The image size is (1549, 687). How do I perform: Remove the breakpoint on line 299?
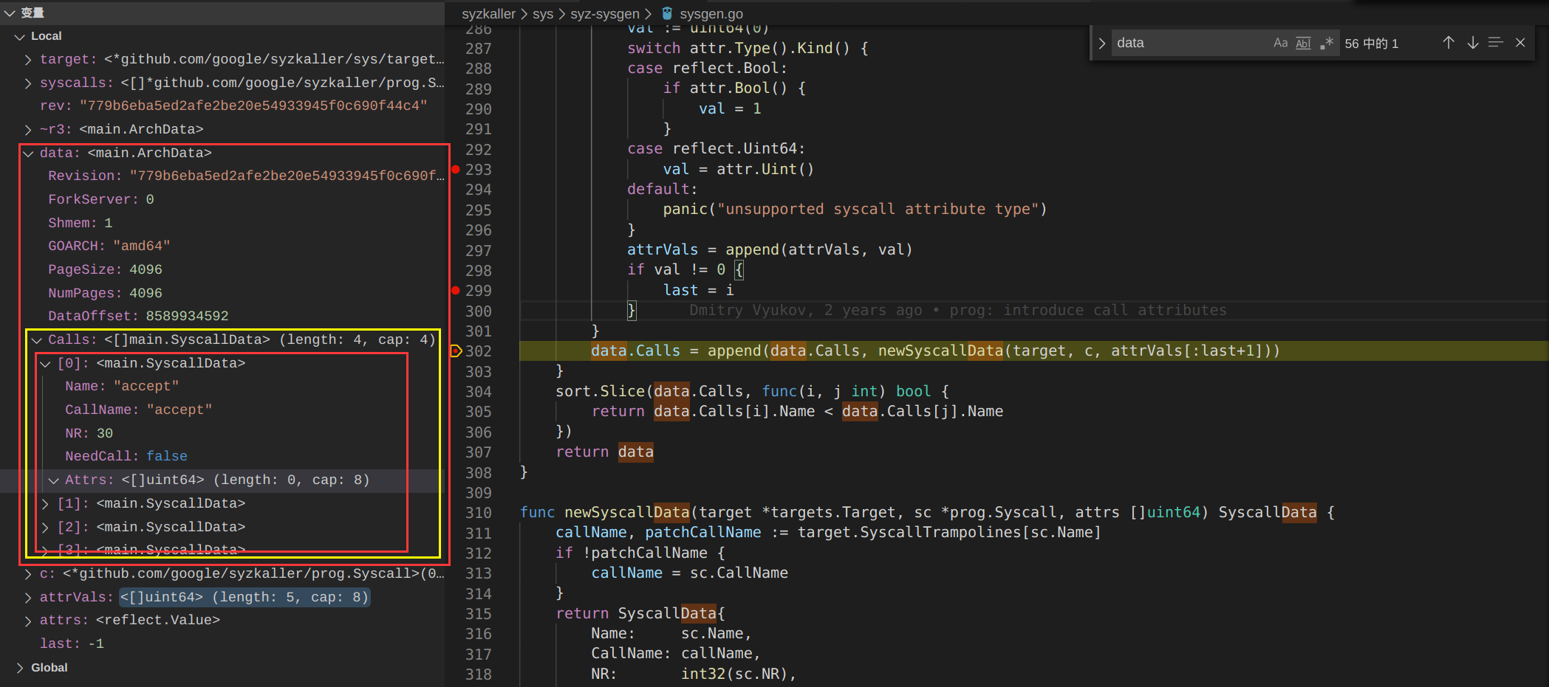456,291
